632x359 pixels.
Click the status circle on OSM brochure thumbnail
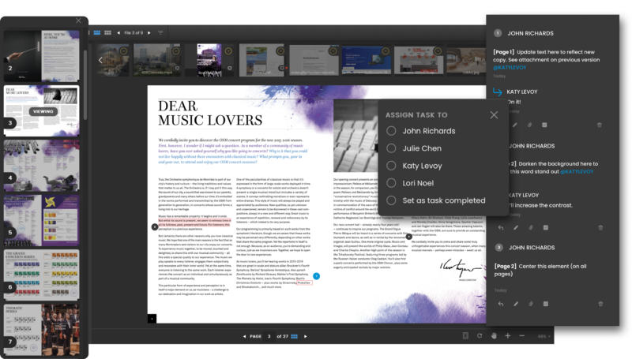tap(228, 51)
